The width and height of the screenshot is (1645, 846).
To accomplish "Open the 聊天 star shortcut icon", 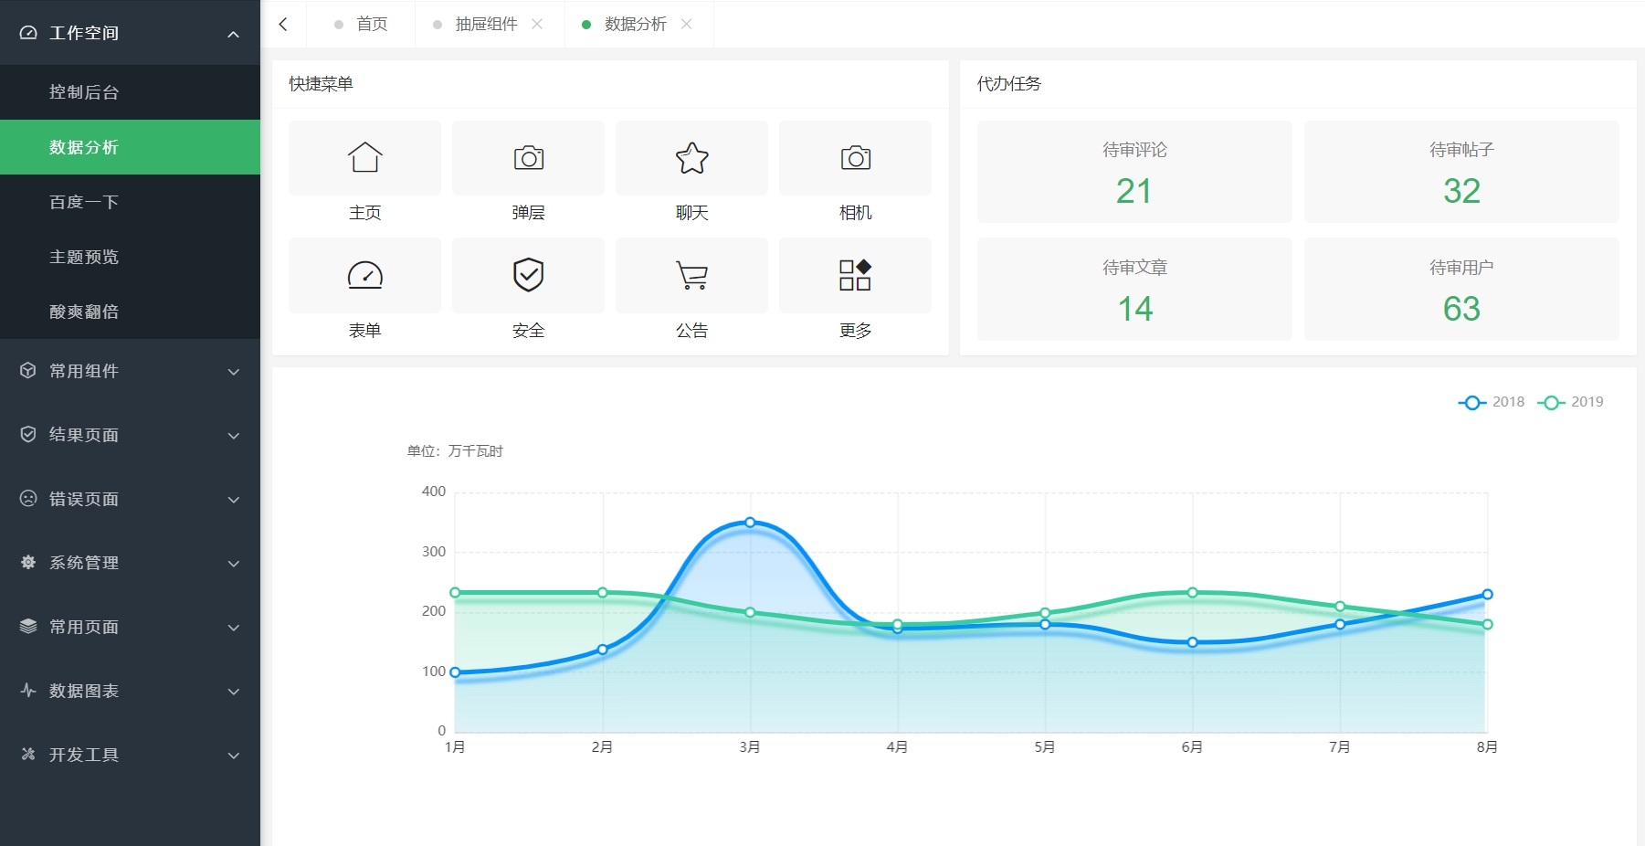I will pyautogui.click(x=691, y=158).
